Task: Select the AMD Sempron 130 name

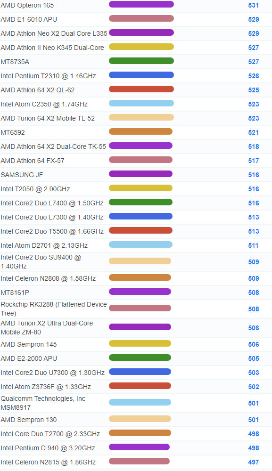Action: point(29,420)
